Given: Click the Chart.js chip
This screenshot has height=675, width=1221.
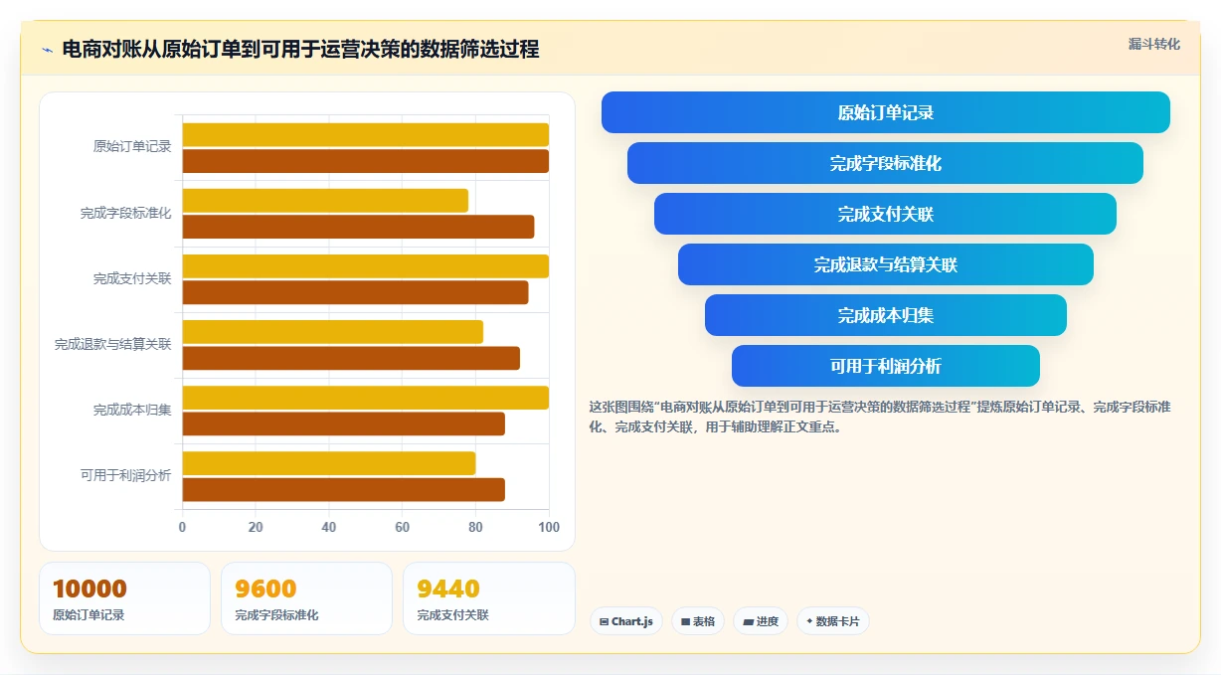Looking at the screenshot, I should pos(626,621).
